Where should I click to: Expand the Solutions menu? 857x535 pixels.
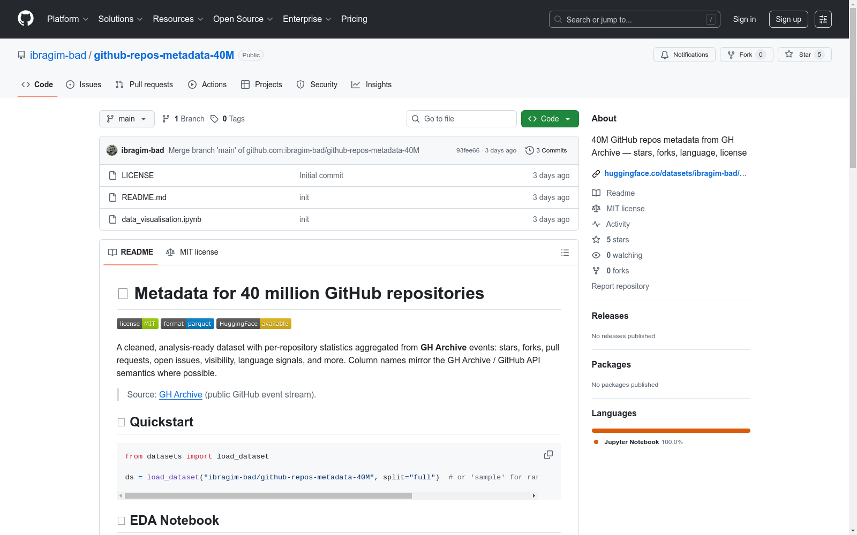click(x=121, y=19)
